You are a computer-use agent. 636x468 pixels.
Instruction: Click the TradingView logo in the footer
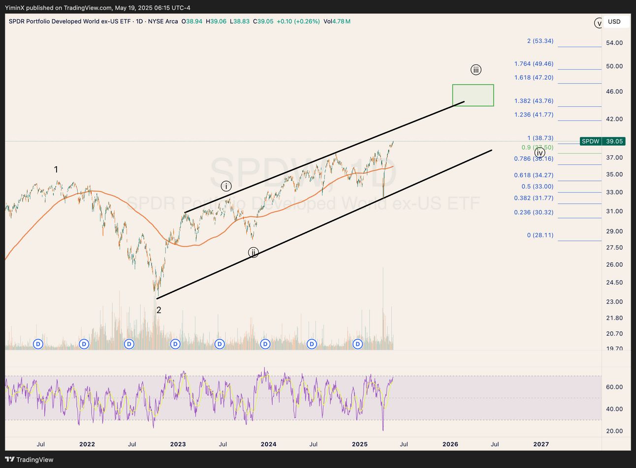tap(30, 460)
